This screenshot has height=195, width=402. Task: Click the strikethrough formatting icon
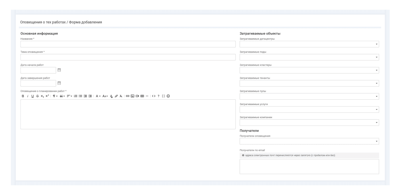pos(37,96)
